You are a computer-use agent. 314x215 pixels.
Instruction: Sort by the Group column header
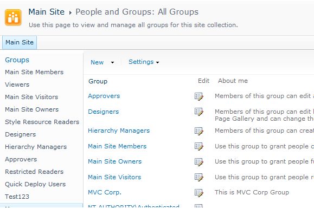98,81
